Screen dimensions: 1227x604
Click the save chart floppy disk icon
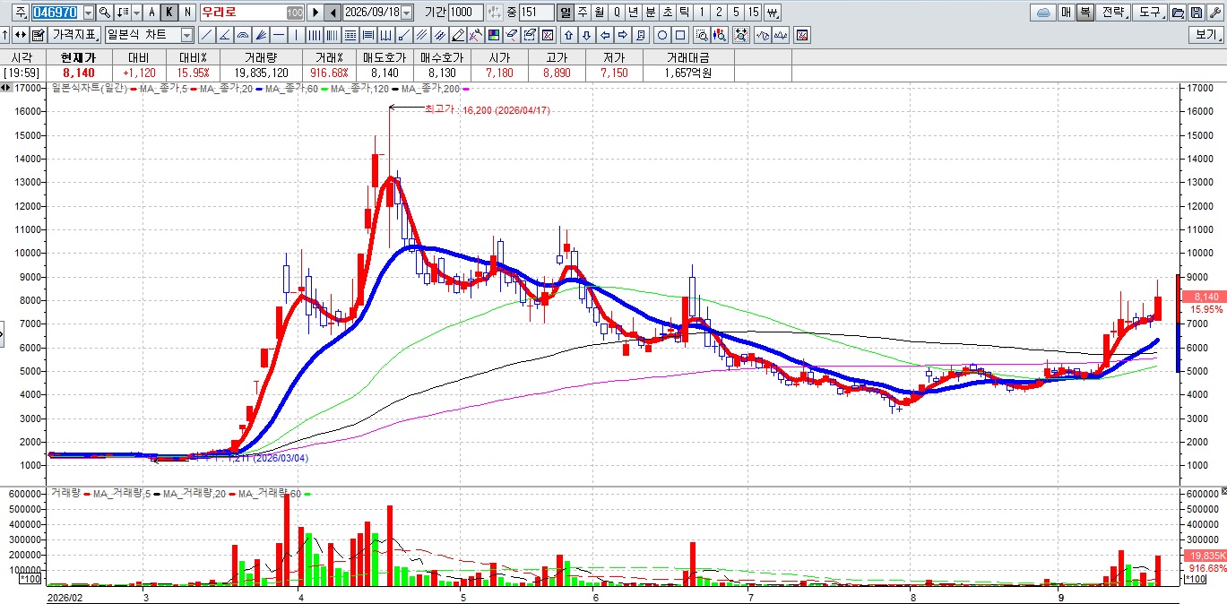pos(1197,13)
